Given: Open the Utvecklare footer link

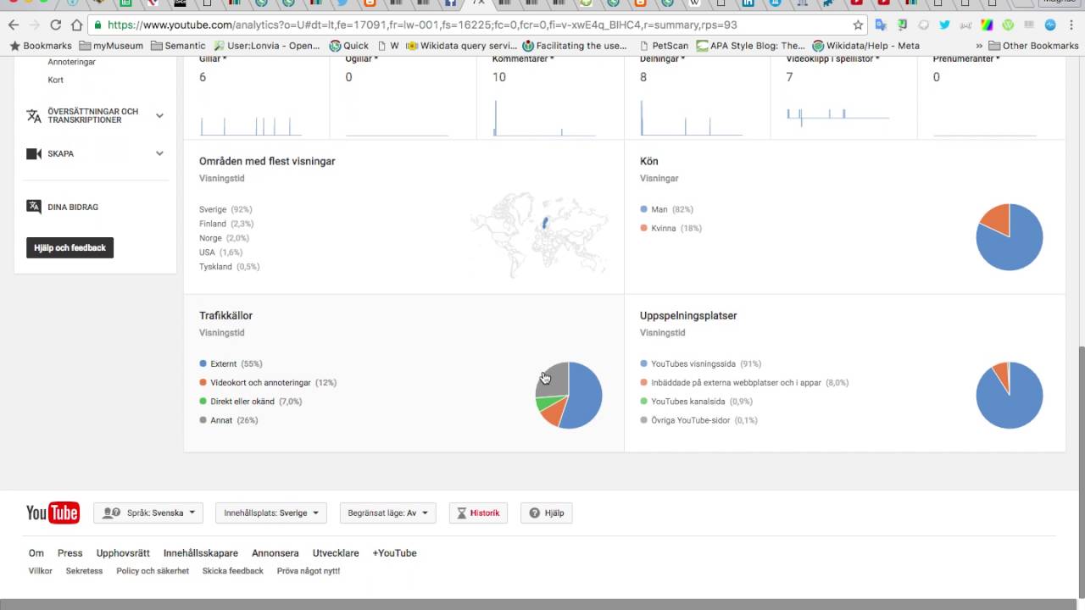Looking at the screenshot, I should [x=336, y=553].
